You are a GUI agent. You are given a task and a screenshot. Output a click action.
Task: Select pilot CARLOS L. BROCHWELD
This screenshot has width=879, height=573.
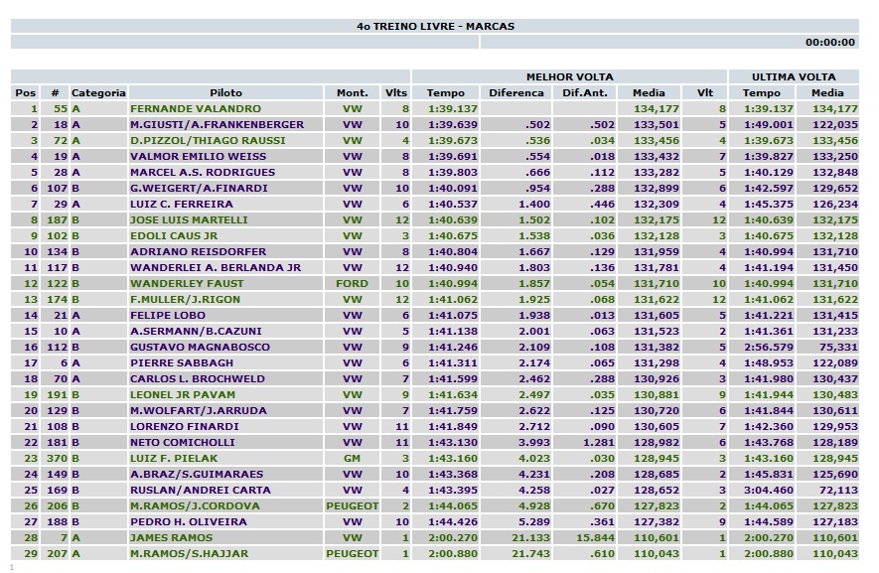pyautogui.click(x=198, y=379)
